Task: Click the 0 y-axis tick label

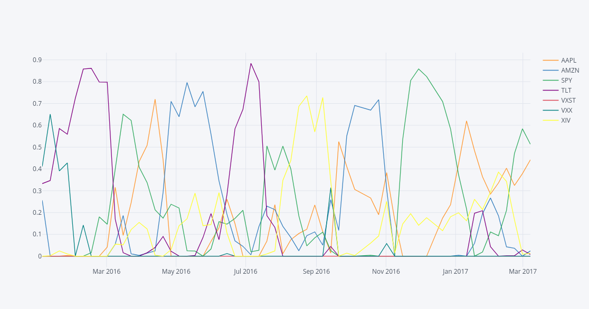Action: tap(40, 256)
